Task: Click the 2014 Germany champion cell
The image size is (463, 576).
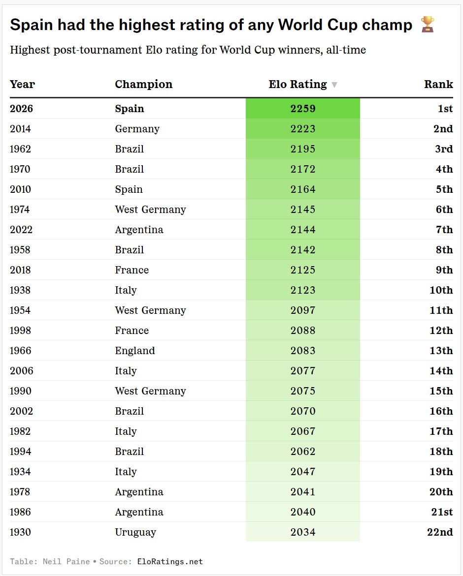Action: 137,129
